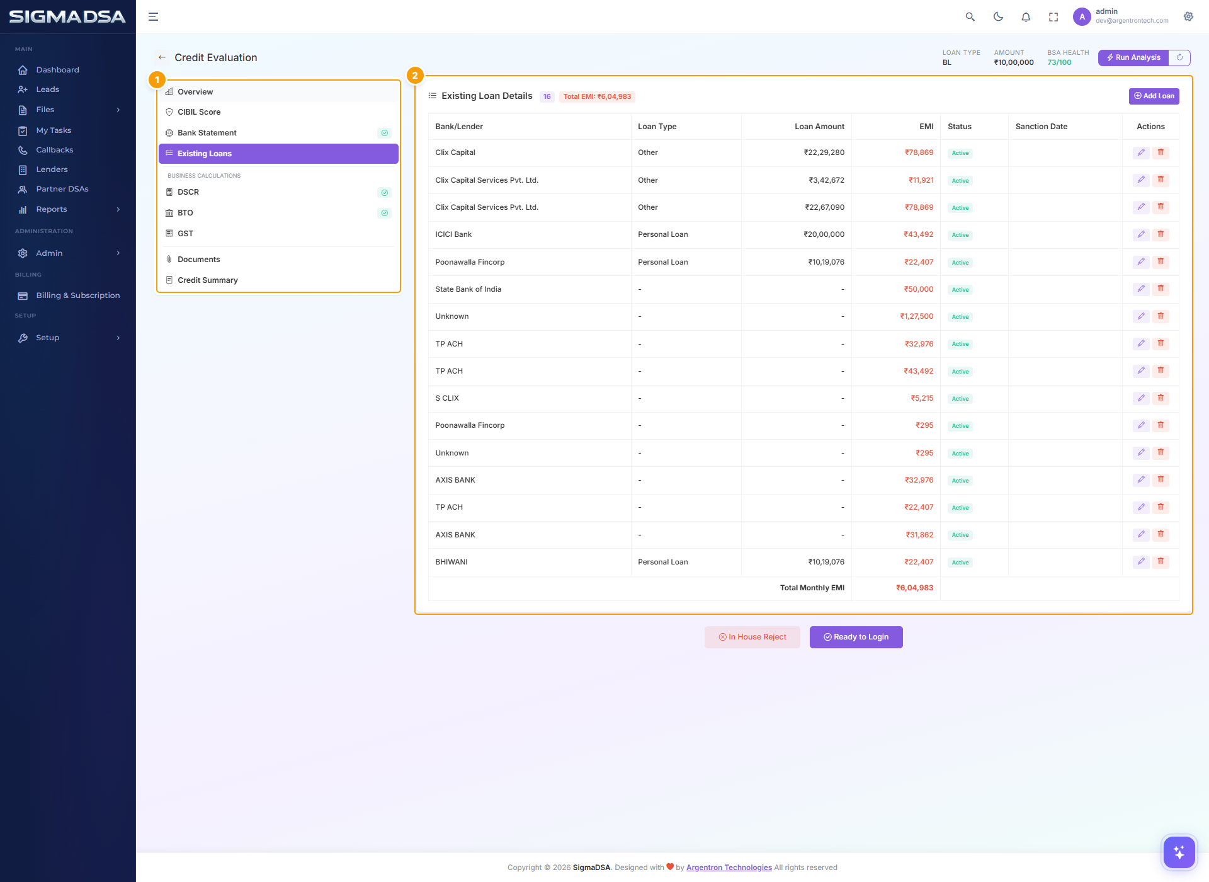Select the Existing Loans section
This screenshot has height=882, width=1209.
pos(278,154)
